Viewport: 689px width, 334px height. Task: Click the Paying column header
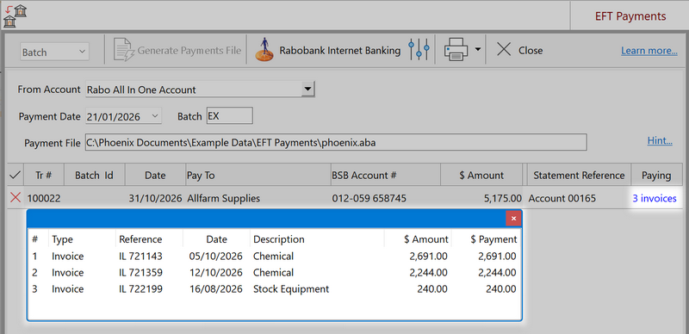click(x=656, y=176)
